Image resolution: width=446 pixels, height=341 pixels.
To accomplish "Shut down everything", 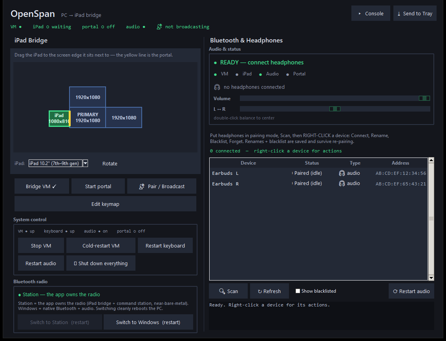I will [x=101, y=263].
